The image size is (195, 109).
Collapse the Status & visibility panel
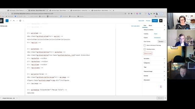[154, 30]
